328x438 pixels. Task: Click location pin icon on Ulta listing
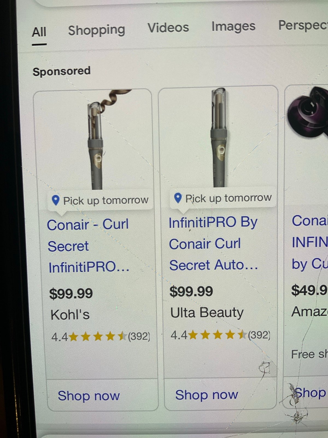coord(178,198)
